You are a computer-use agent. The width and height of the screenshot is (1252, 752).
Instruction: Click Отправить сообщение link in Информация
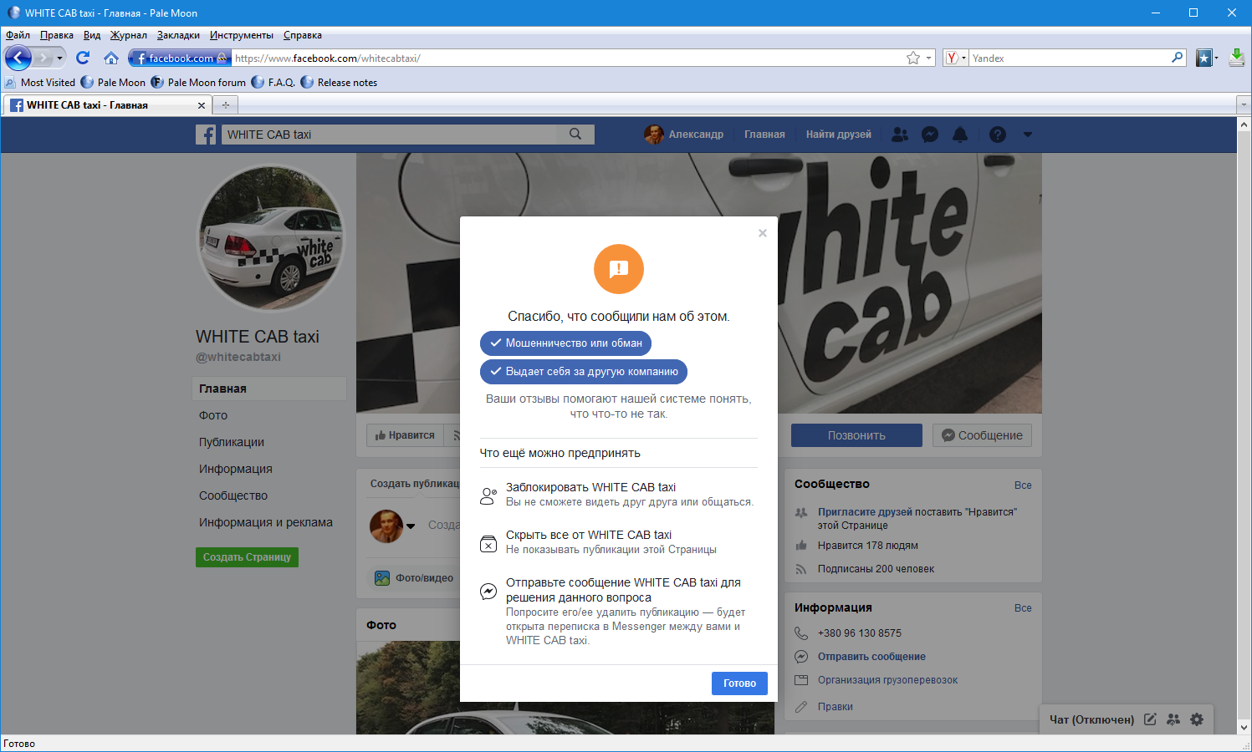tap(871, 657)
